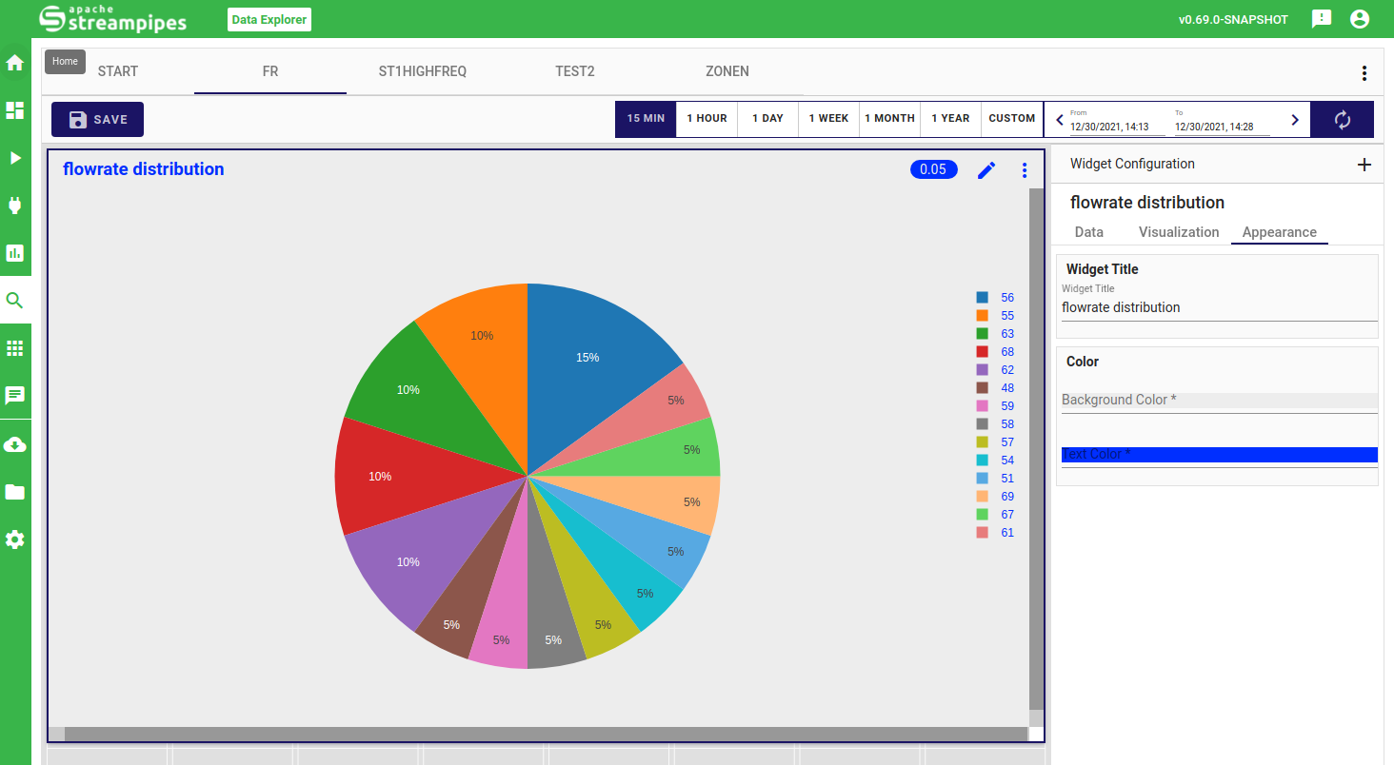
Task: Open the Dashboard chart icon in sidebar
Action: (x=15, y=253)
